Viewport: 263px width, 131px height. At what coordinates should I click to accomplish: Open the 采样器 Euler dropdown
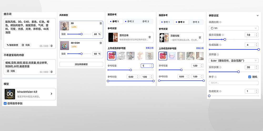234,61
